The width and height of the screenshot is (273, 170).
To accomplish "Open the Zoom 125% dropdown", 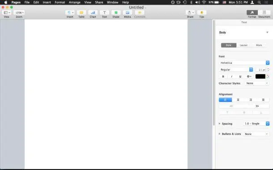I will point(19,12).
